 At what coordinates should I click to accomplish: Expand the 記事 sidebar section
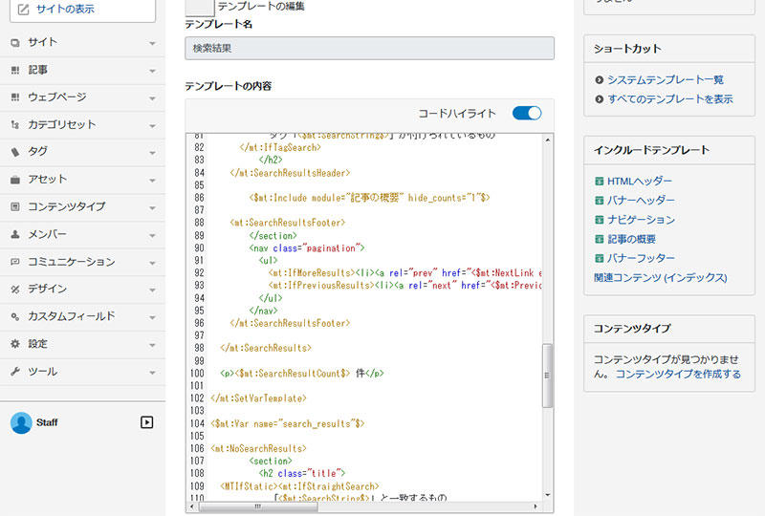(x=152, y=71)
